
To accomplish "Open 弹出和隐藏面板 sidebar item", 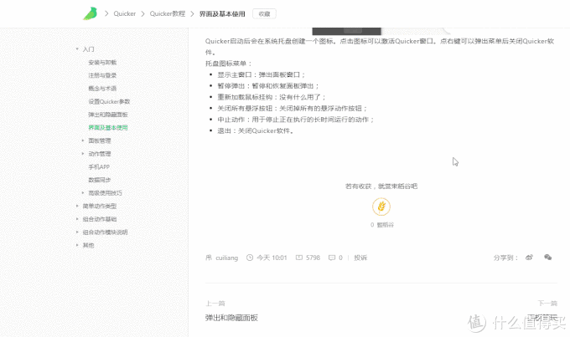I will 108,115.
